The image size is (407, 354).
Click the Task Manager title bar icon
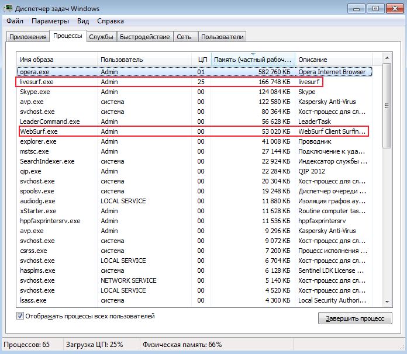(8, 8)
